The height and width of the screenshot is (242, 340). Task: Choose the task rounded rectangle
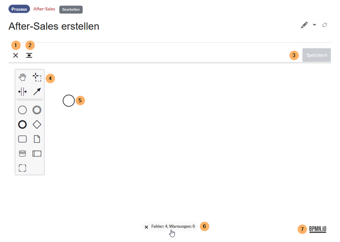[22, 139]
